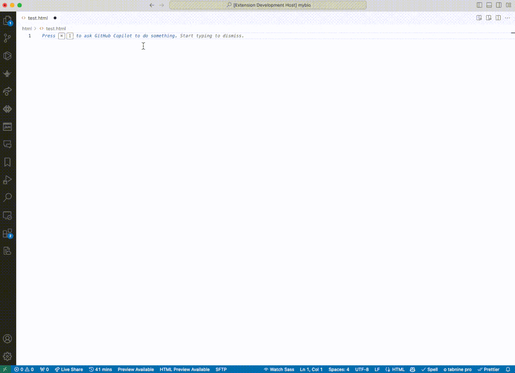Image resolution: width=515 pixels, height=373 pixels.
Task: Click first preview icon in editor toolbar
Action: pos(479,18)
